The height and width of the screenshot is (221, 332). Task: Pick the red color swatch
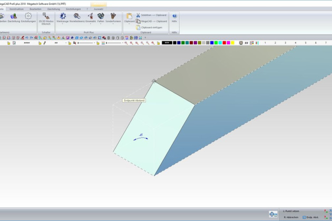(x=225, y=43)
